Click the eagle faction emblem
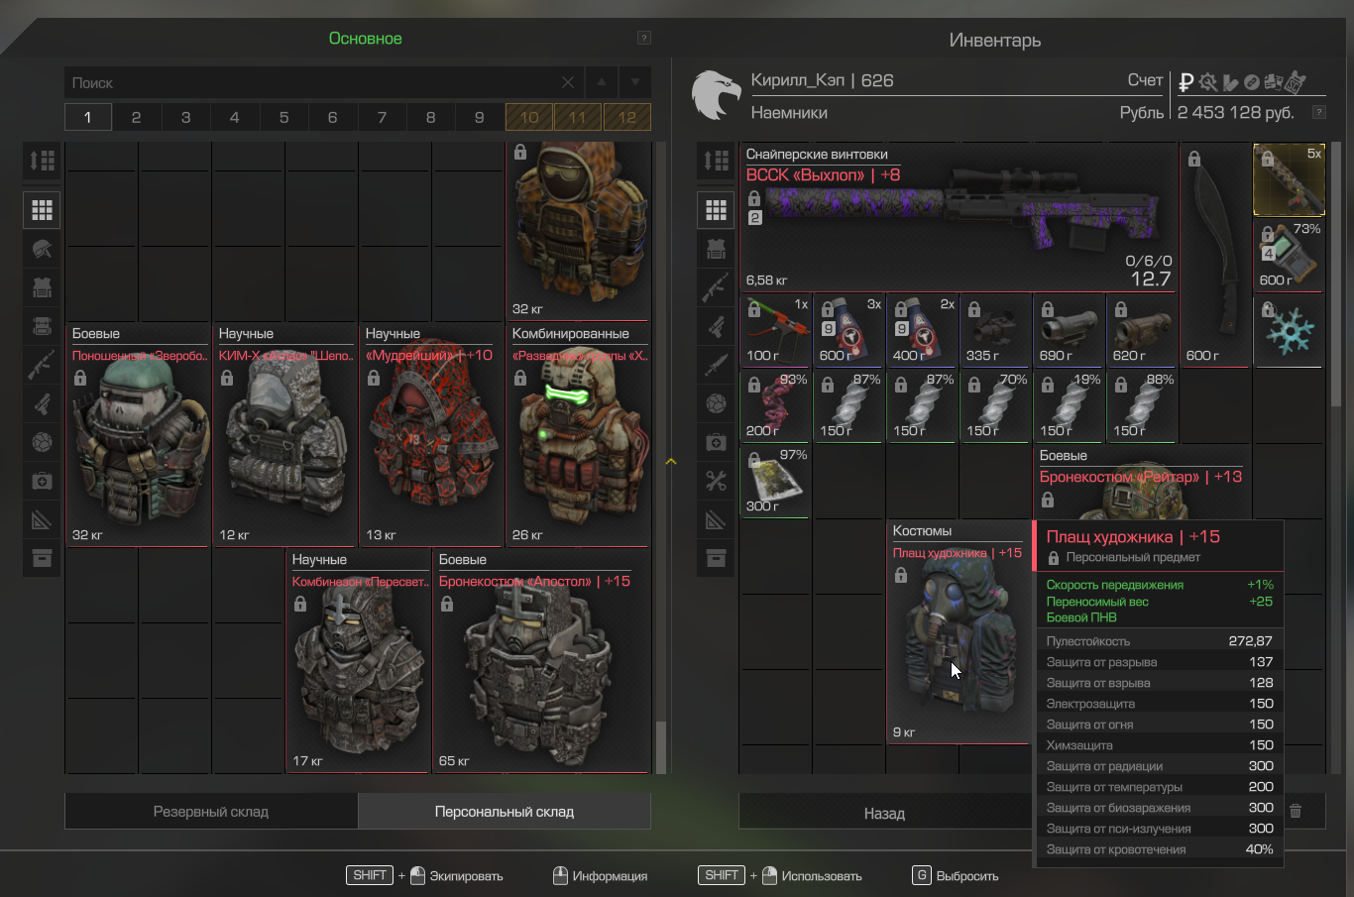Screen dimensions: 1354x897 point(716,95)
